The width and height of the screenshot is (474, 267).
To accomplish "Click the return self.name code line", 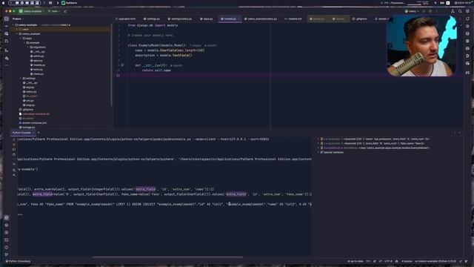I will tap(156, 70).
